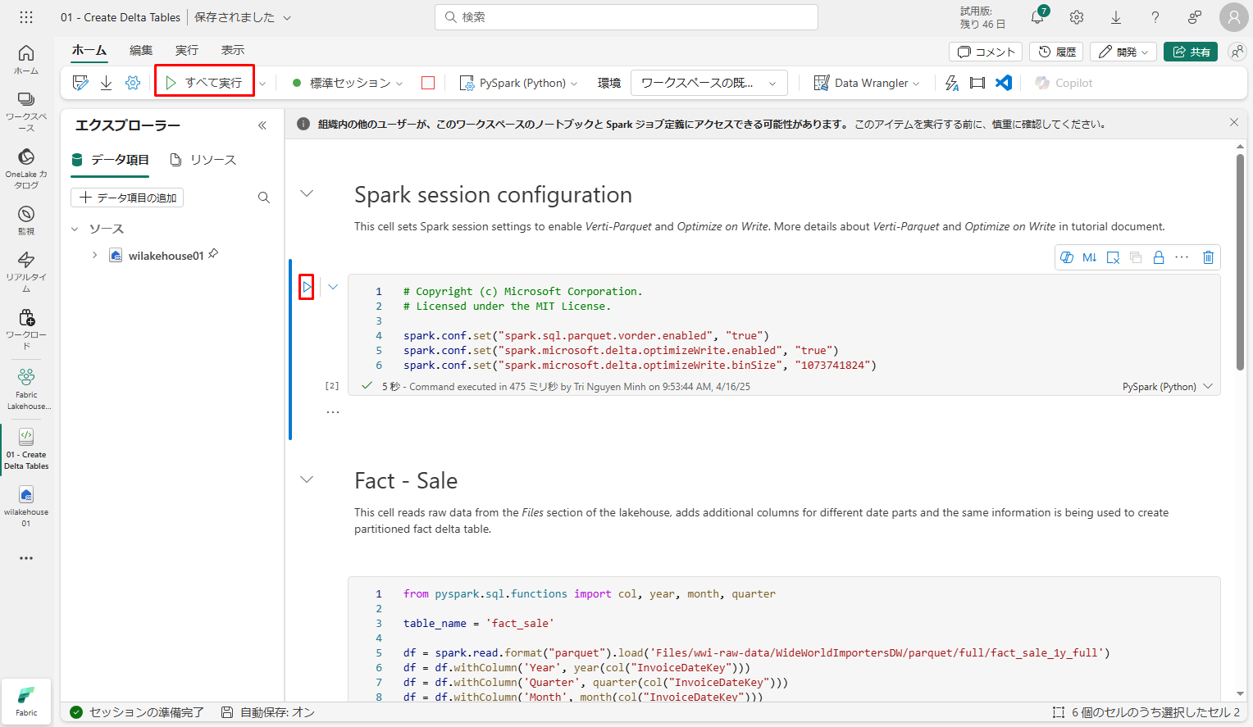The height and width of the screenshot is (727, 1253).
Task: Switch to the 編集 ribbon tab
Action: point(141,51)
